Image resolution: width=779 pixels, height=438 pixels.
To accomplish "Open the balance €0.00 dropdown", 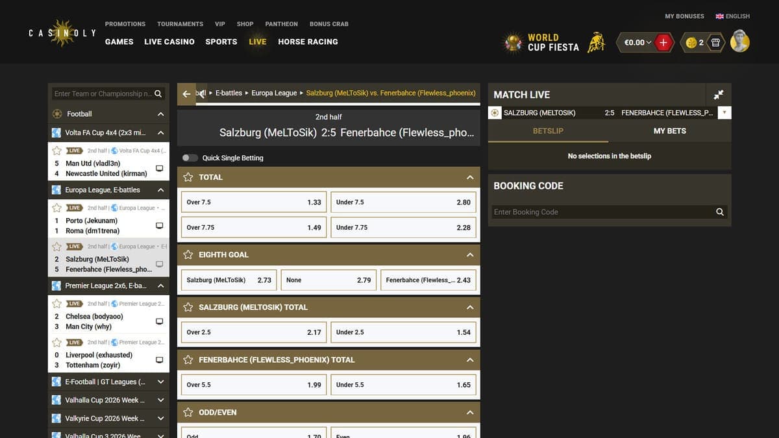I will pos(637,42).
